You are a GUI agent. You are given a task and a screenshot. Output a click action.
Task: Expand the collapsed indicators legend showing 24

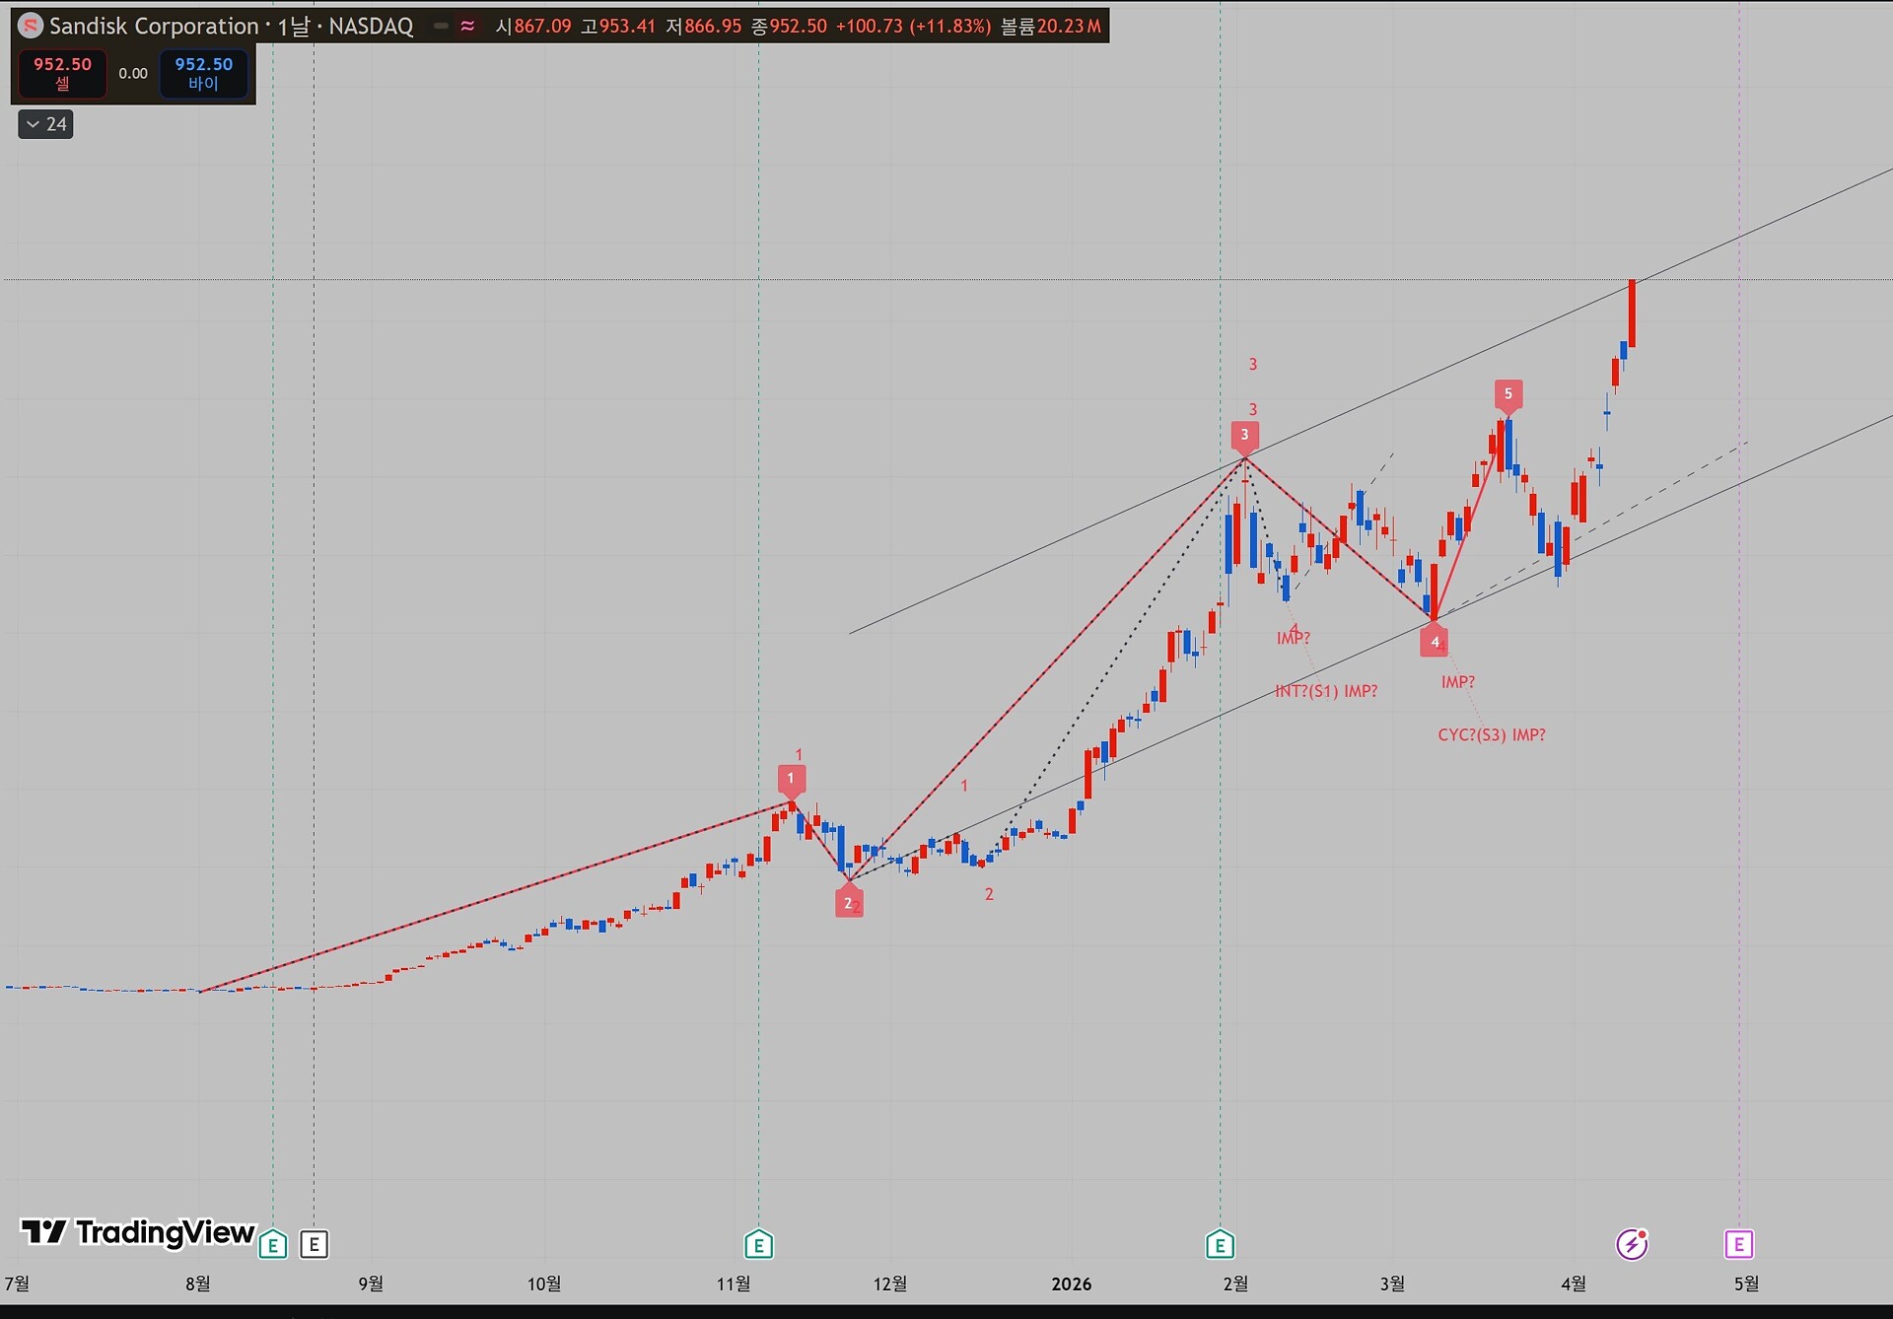tap(45, 124)
